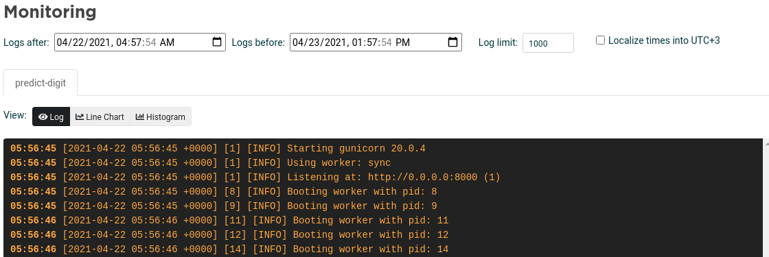Toggle Localize times into UTC+3 checkbox
The height and width of the screenshot is (257, 769).
coord(600,40)
